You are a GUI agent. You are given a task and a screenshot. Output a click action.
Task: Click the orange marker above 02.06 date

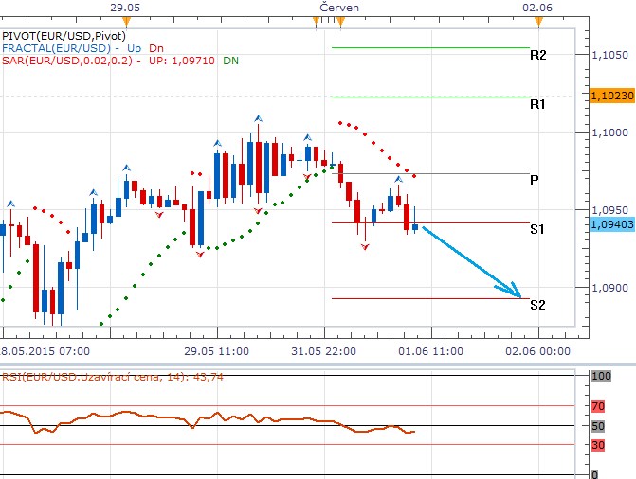pyautogui.click(x=537, y=20)
